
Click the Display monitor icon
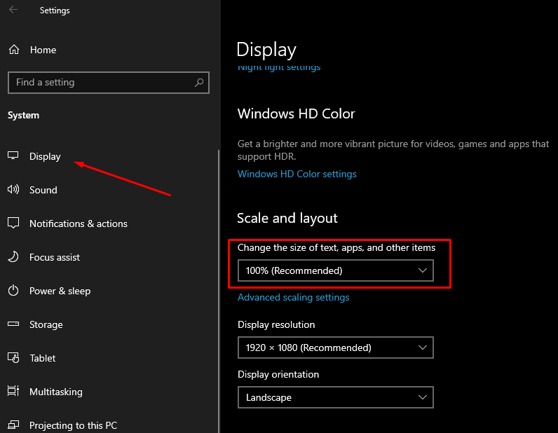13,156
